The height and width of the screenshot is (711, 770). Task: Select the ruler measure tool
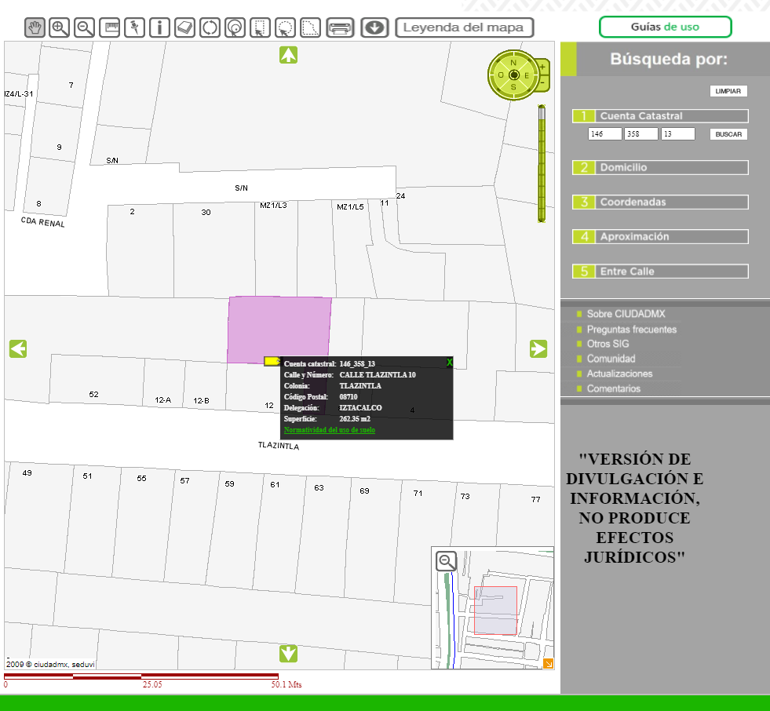click(x=110, y=27)
